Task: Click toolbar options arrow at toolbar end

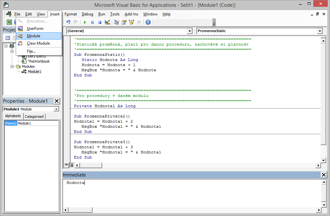Action: coord(214,22)
